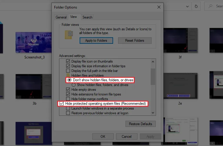Toggle Hide empty drives checkbox
This screenshot has height=146, width=223.
tap(68, 89)
